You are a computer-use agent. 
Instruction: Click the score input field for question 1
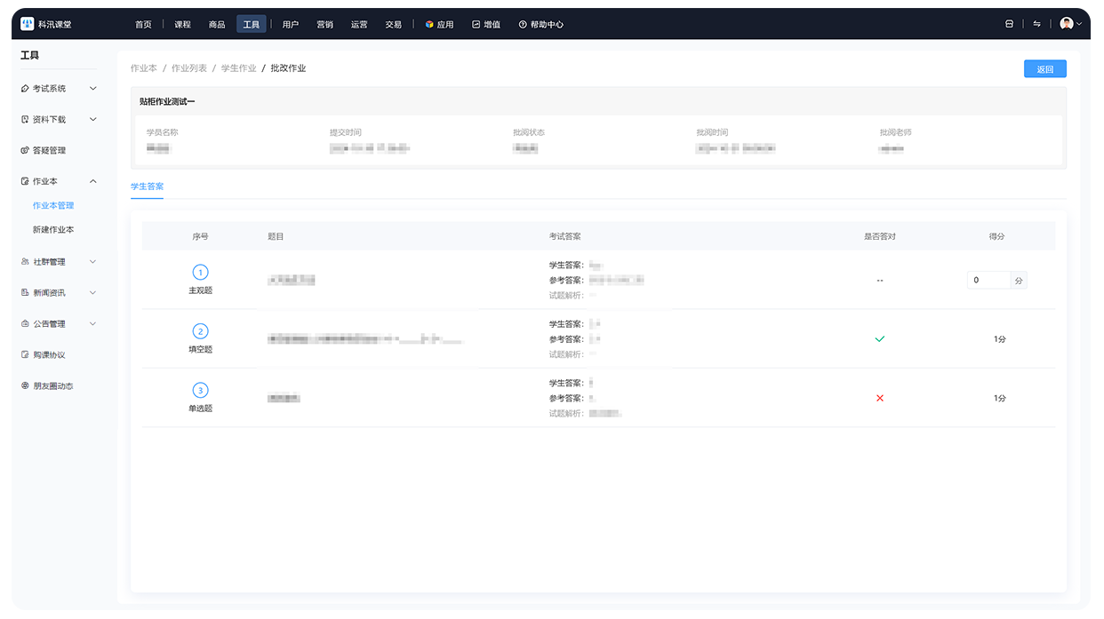coord(988,280)
